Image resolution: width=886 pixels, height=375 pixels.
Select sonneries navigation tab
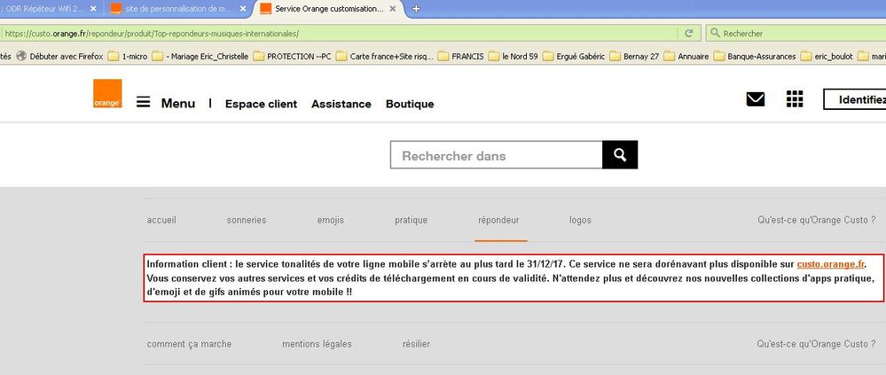coord(247,220)
